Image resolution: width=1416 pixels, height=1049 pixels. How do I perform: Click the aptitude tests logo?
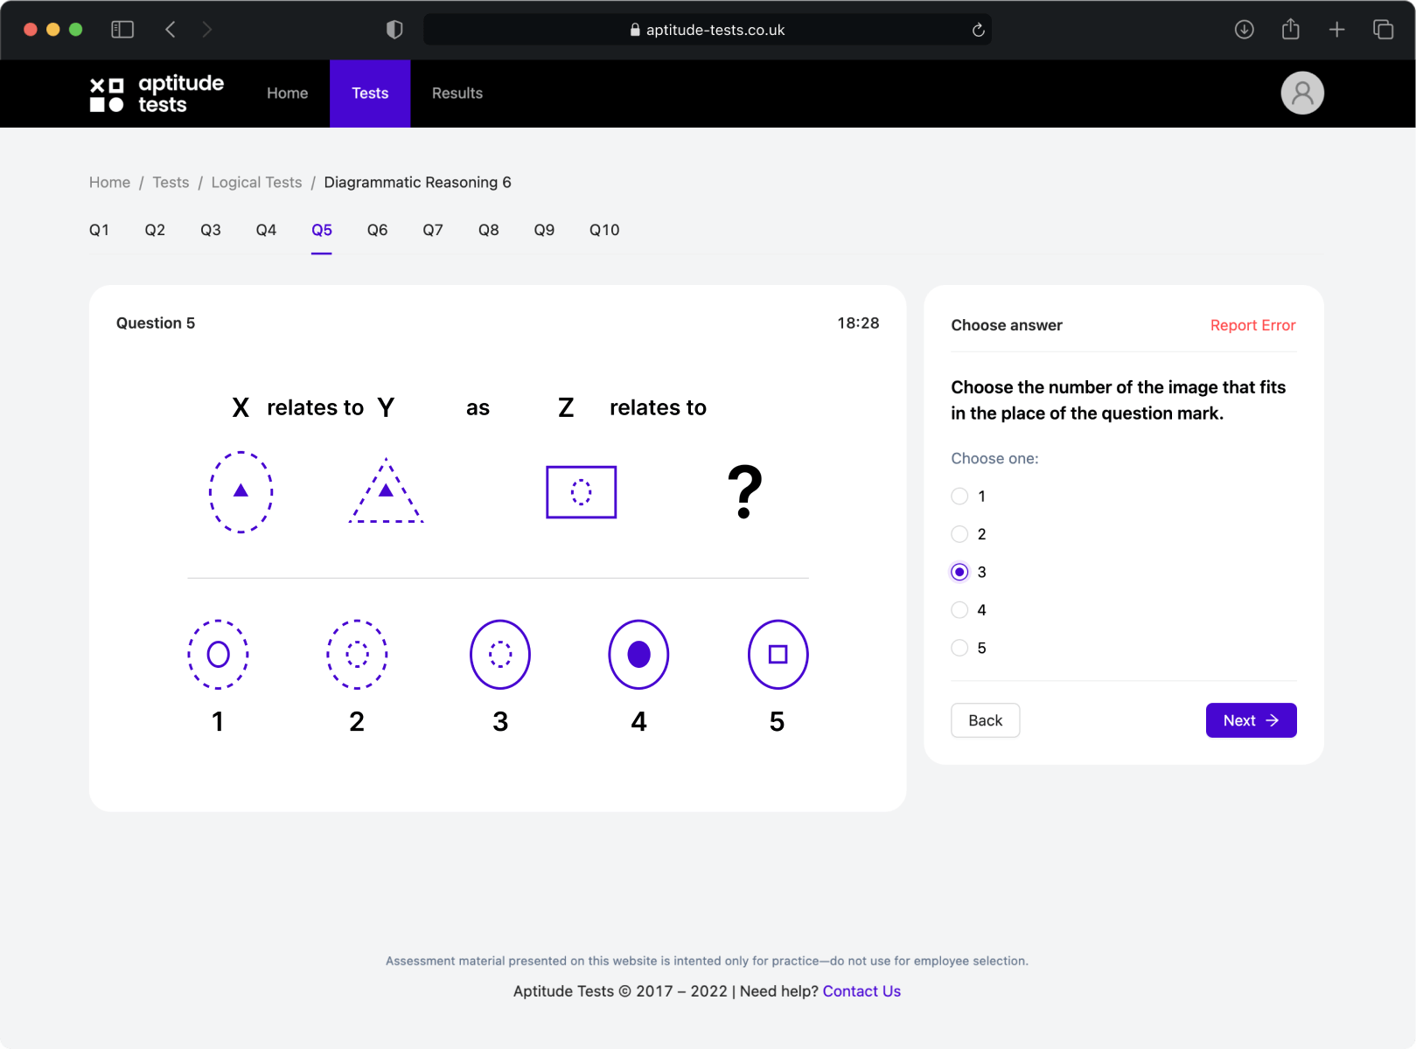156,93
